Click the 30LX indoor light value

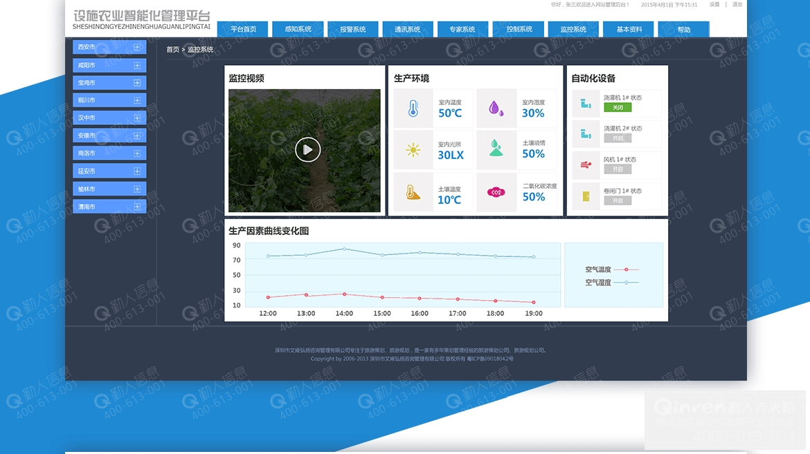tap(451, 155)
